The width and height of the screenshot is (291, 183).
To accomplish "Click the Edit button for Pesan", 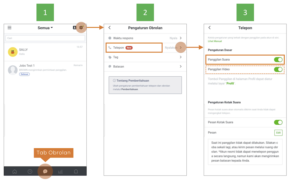I will coord(278,133).
